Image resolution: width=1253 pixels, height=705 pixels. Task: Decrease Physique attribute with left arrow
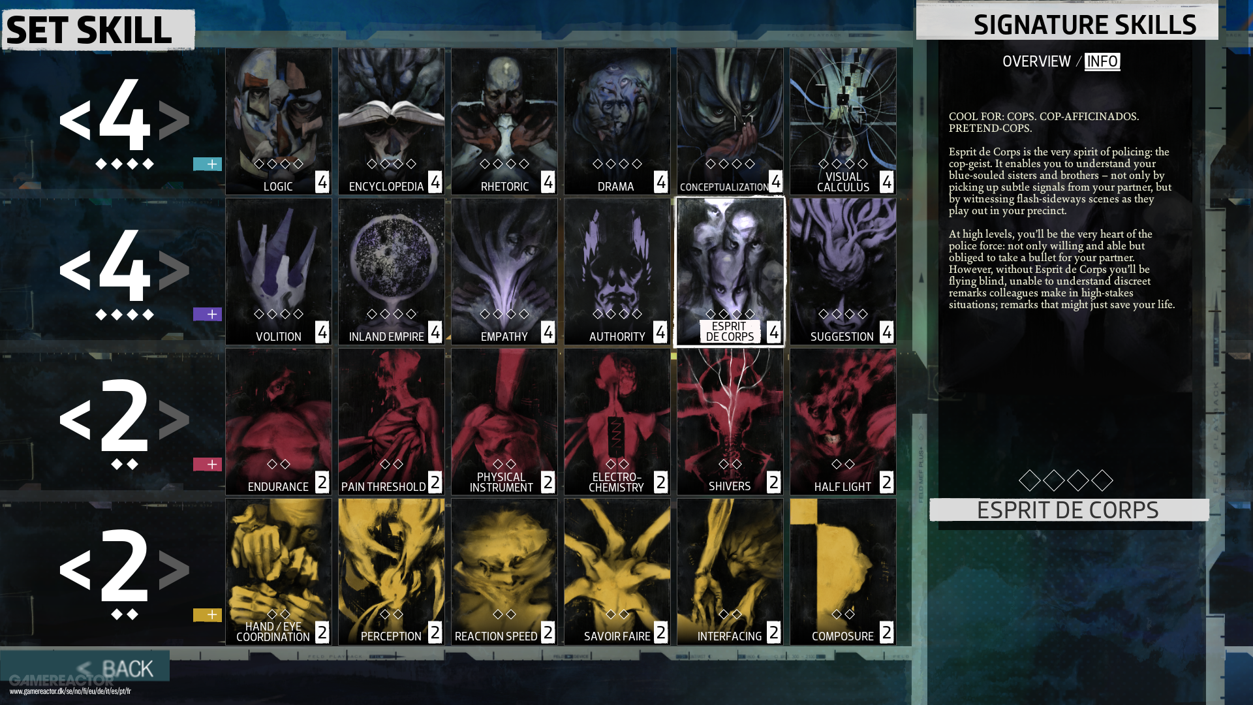tap(75, 419)
